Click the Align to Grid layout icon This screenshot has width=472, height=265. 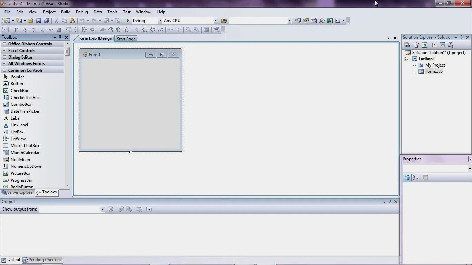(7, 30)
